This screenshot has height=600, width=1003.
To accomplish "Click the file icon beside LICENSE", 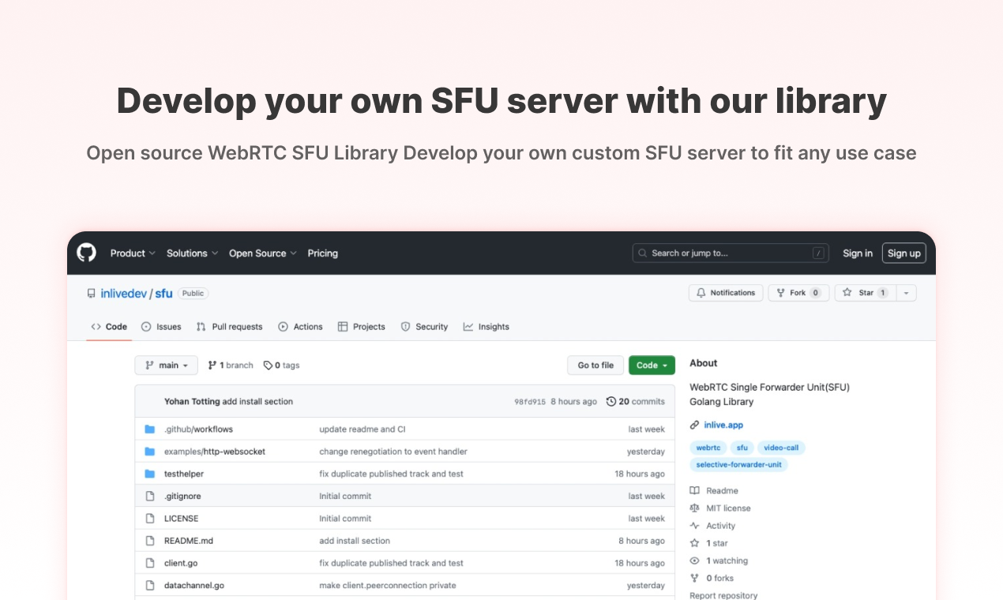I will tap(150, 519).
